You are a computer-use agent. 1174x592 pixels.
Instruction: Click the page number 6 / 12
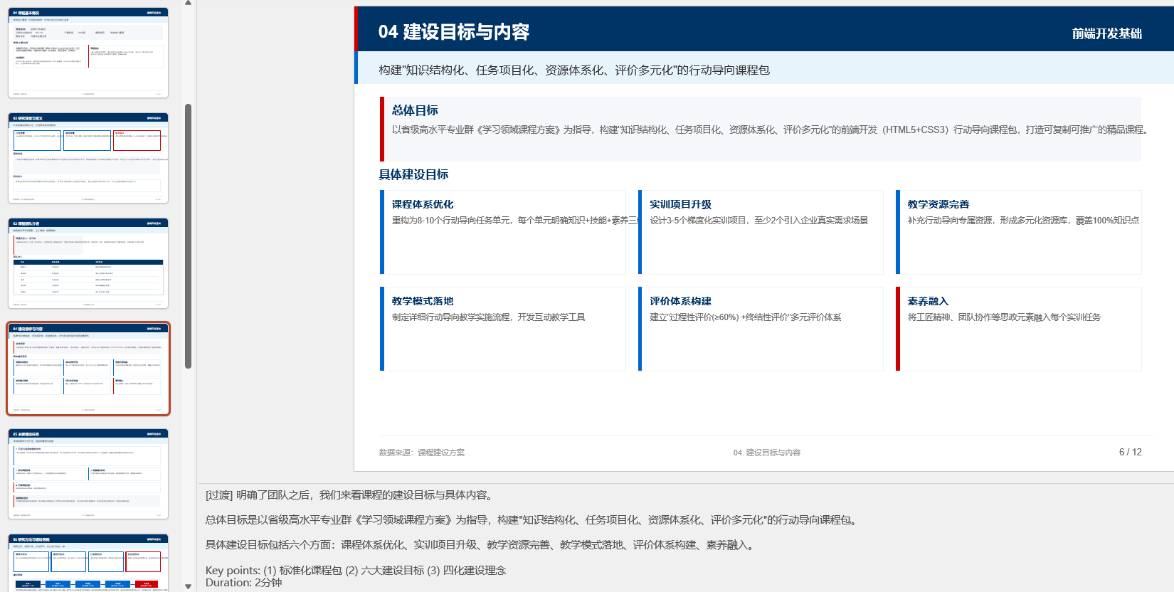(1130, 452)
